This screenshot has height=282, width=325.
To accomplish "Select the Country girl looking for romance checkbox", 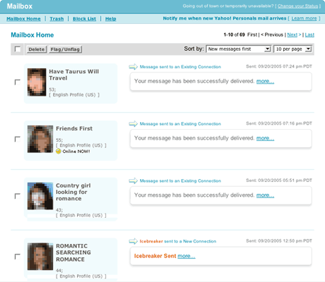I will [x=18, y=196].
